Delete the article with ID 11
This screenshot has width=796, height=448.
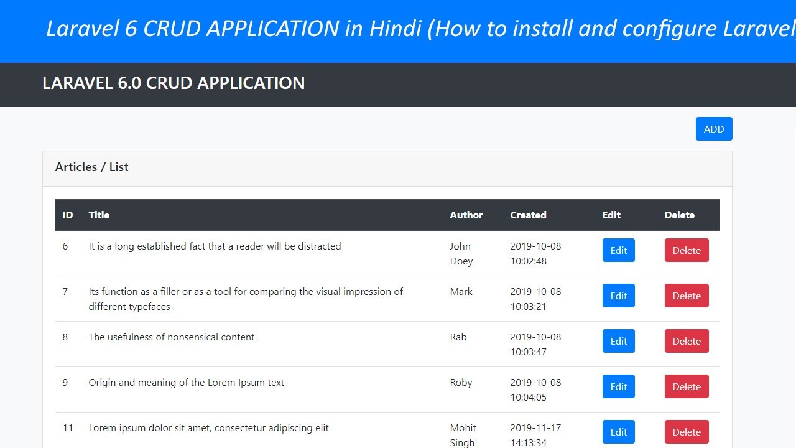coord(687,432)
